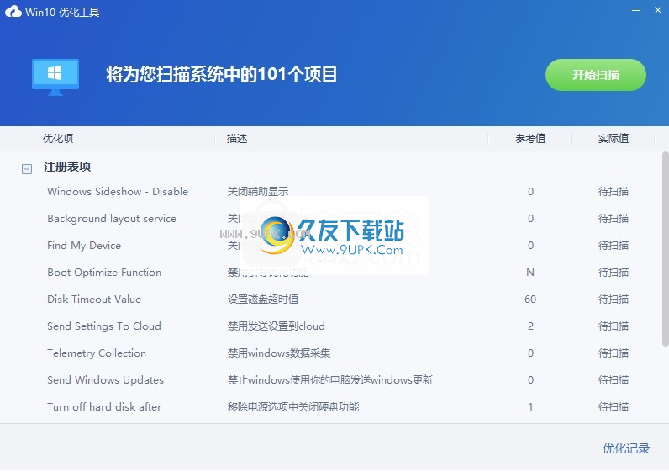This screenshot has height=472, width=669.
Task: Click the cloud app logo icon
Action: pyautogui.click(x=13, y=12)
